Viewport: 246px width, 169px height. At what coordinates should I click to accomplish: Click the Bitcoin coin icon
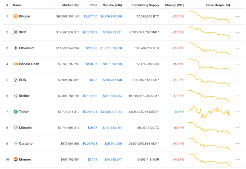(16, 16)
